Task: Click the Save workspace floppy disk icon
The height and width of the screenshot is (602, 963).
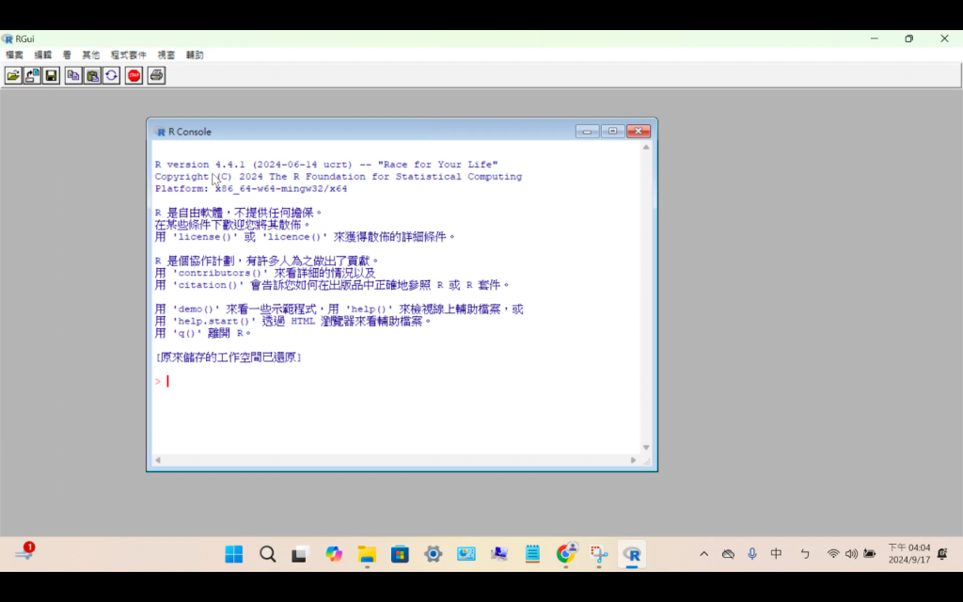Action: coord(51,75)
